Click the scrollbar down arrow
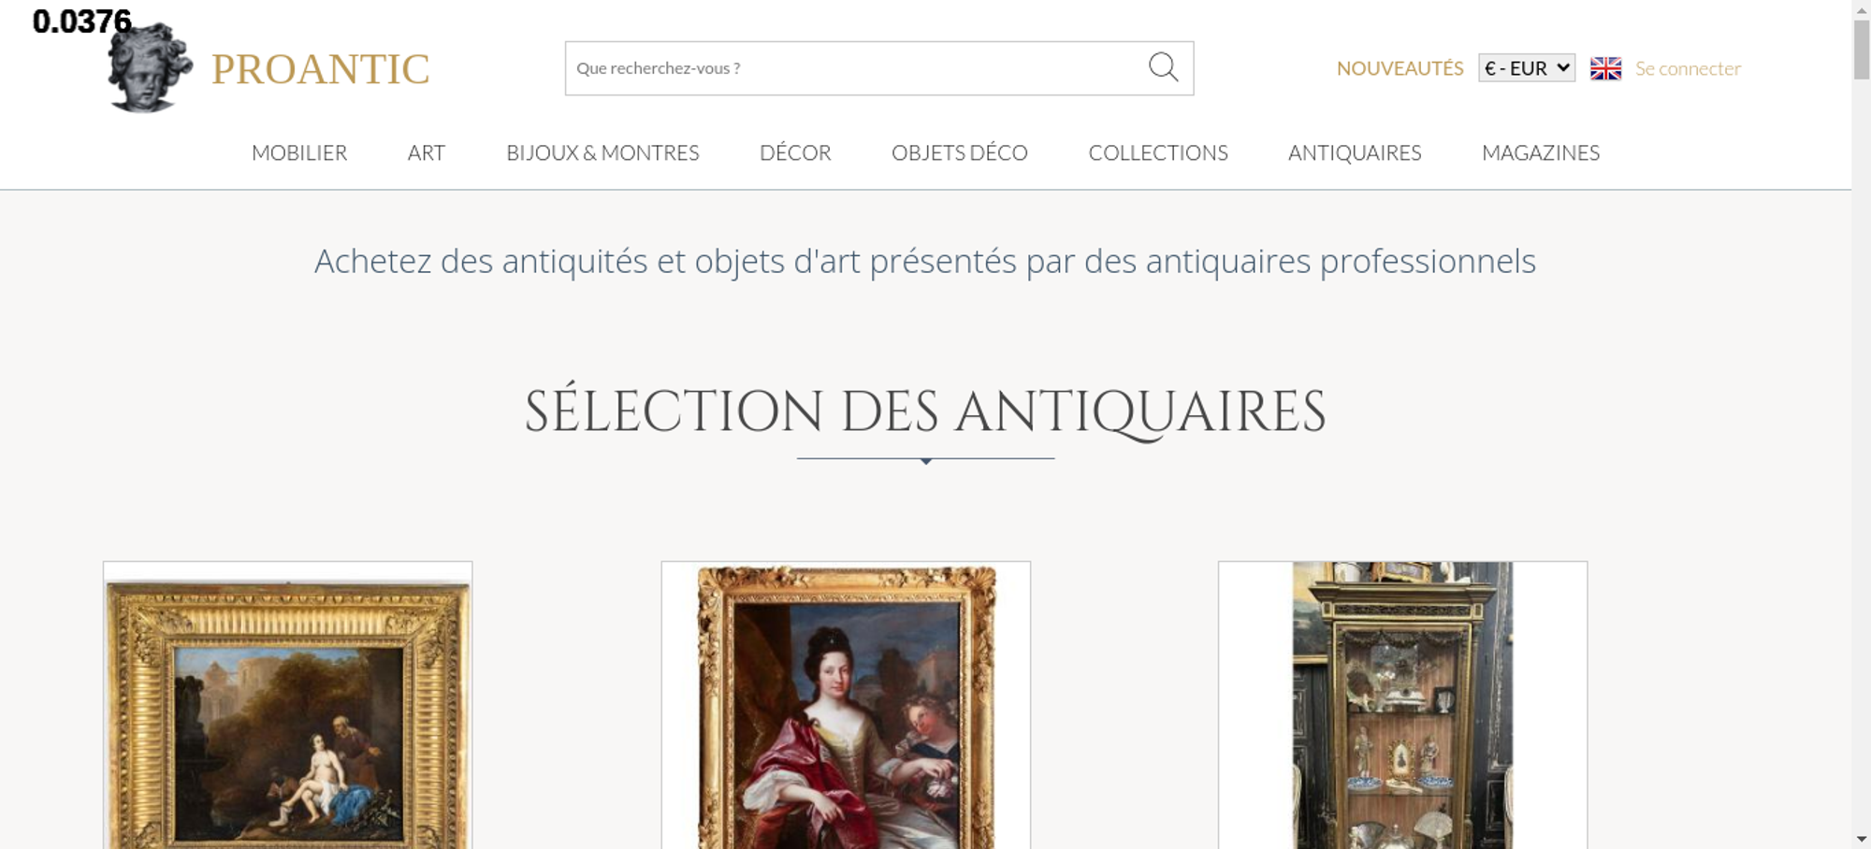Image resolution: width=1871 pixels, height=849 pixels. [1862, 839]
